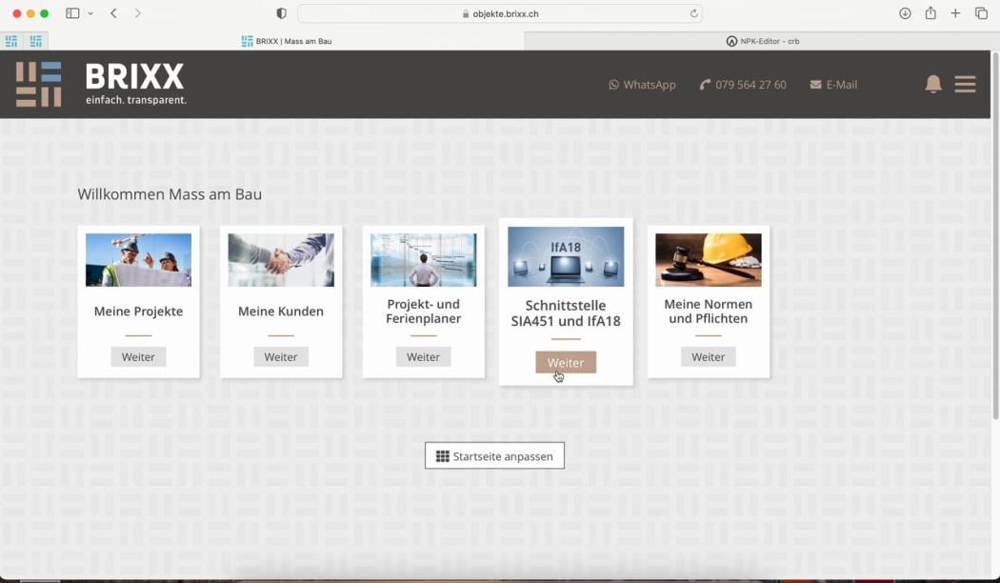
Task: Reload the page with the refresh icon
Action: click(694, 13)
